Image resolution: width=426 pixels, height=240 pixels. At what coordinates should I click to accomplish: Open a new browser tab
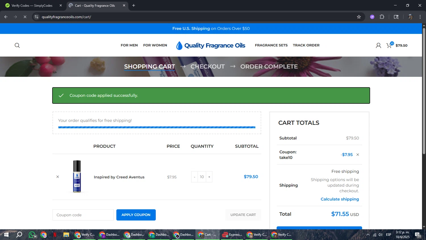(133, 5)
